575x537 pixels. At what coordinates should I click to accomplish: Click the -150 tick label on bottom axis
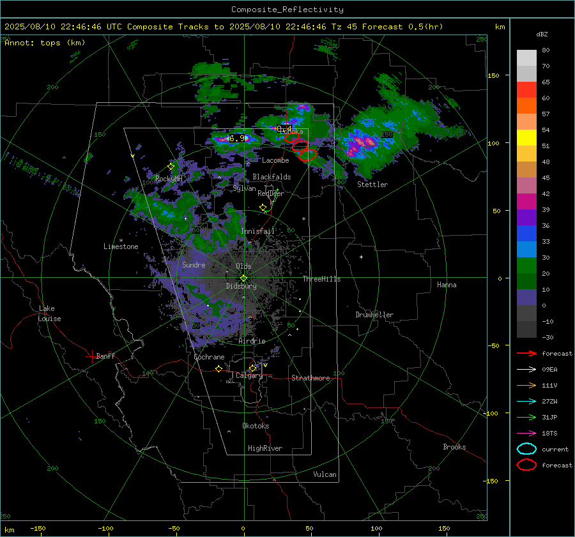pyautogui.click(x=38, y=528)
